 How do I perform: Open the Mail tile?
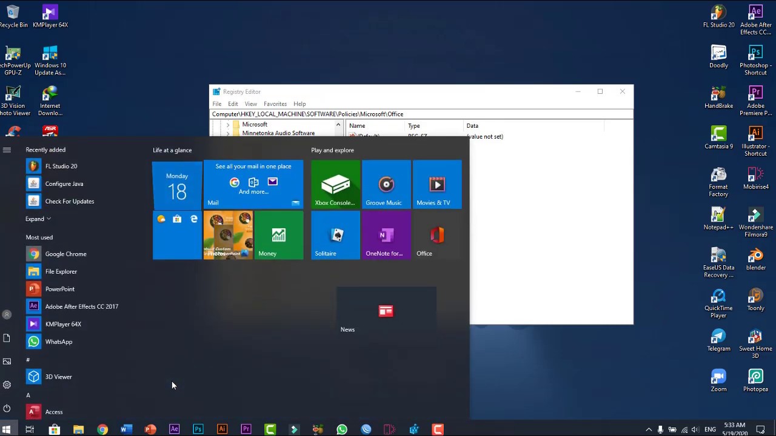coord(253,184)
